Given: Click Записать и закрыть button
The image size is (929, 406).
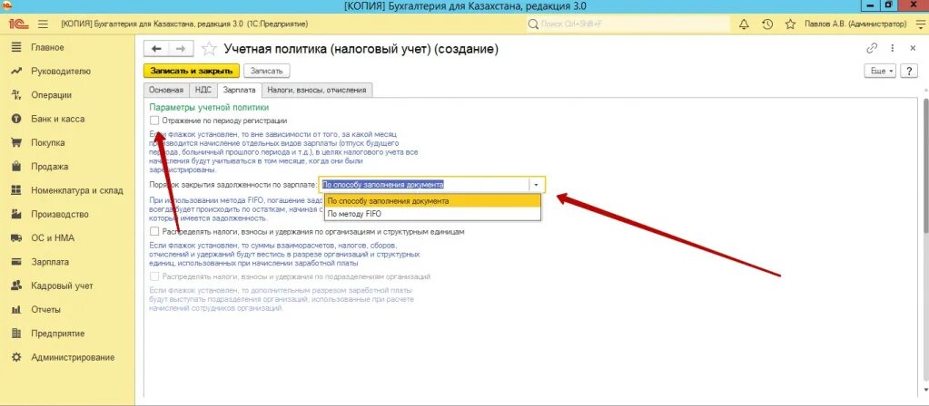Looking at the screenshot, I should point(192,71).
